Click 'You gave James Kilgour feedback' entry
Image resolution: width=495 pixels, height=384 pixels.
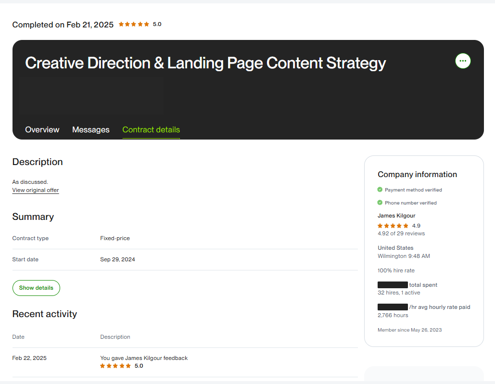(x=144, y=358)
